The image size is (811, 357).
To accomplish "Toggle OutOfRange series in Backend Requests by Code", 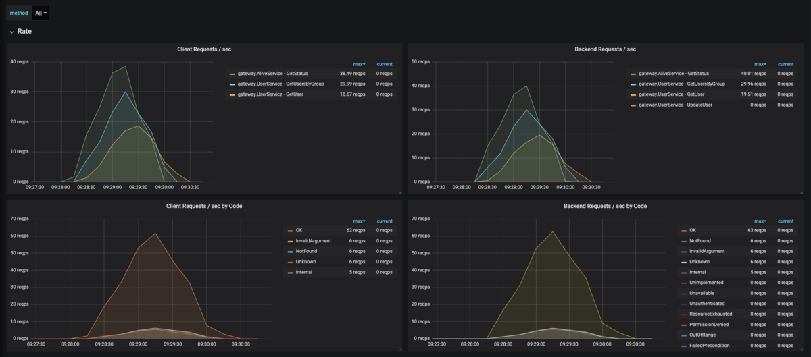I will [703, 335].
